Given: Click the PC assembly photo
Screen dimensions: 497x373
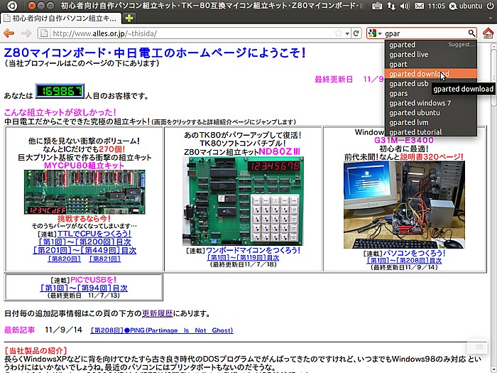Looking at the screenshot, I should click(x=404, y=205).
